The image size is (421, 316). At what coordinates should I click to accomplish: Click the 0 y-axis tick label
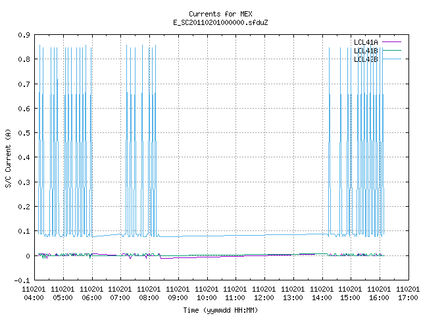(x=28, y=256)
